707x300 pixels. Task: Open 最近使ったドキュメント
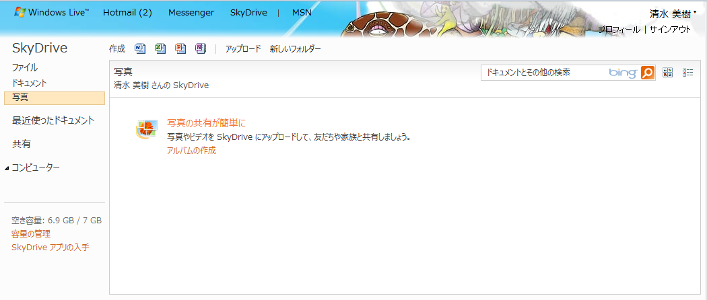[x=53, y=120]
